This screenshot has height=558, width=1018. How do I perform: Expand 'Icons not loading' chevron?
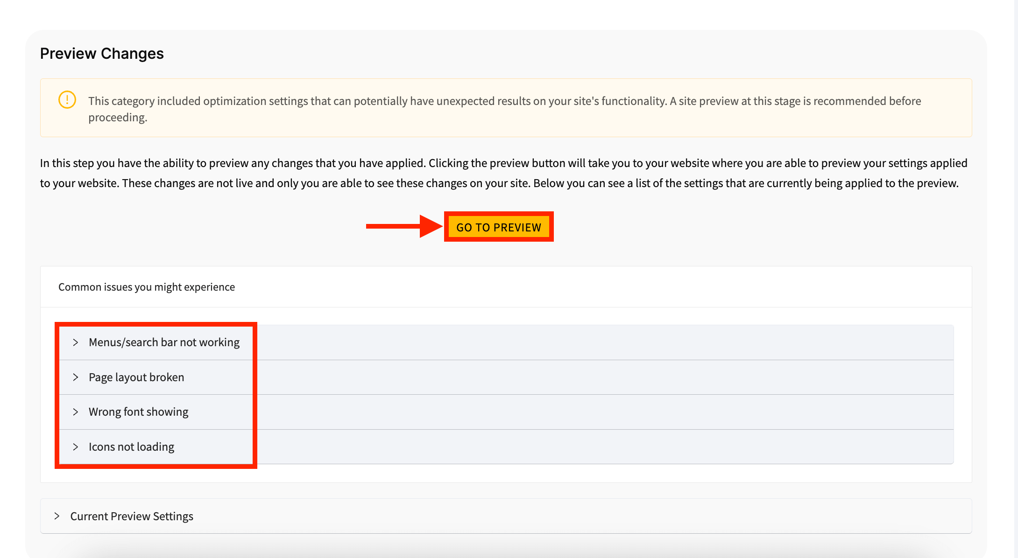click(x=76, y=447)
